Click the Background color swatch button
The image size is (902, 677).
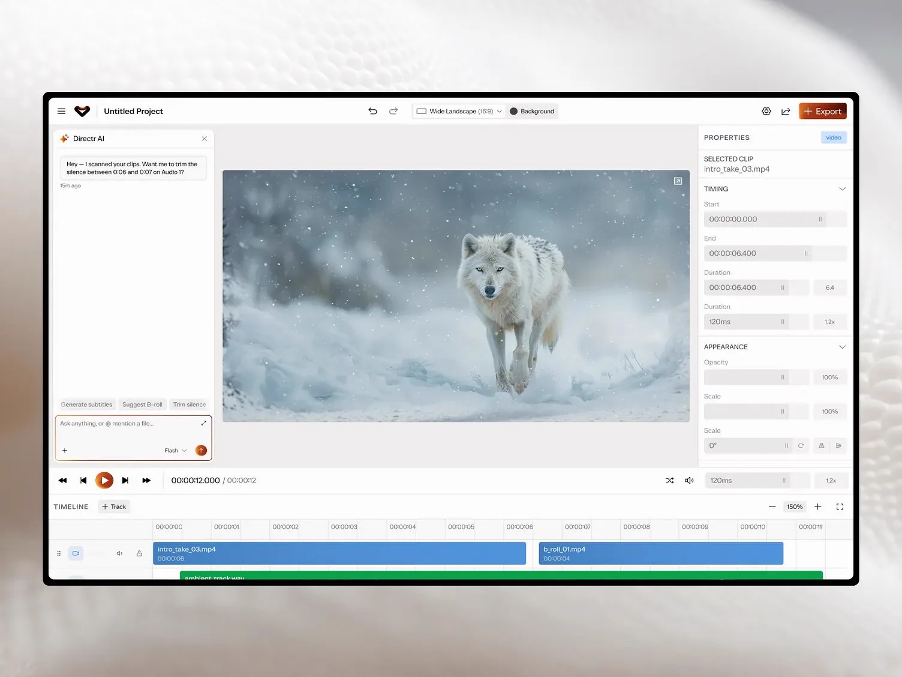[532, 111]
